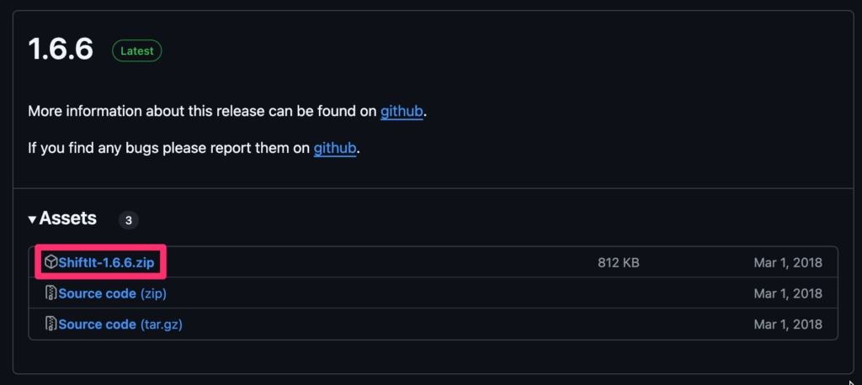Click the Mar 1, 2018 date for ShiftIt-1.6.6.zip

coord(788,262)
